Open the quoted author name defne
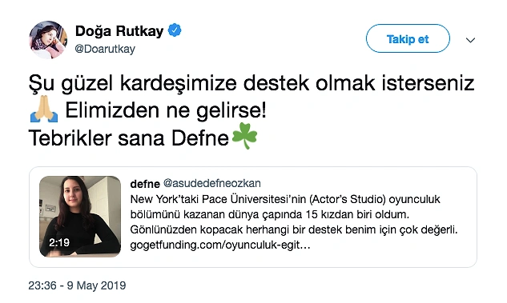This screenshot has width=507, height=303. [x=145, y=184]
